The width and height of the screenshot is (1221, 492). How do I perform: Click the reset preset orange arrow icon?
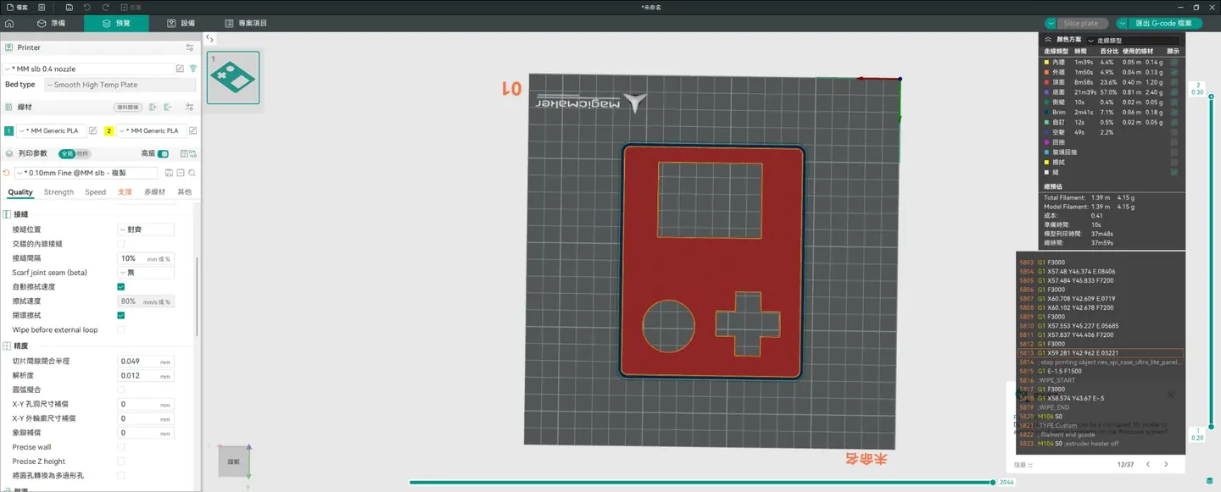coord(7,173)
